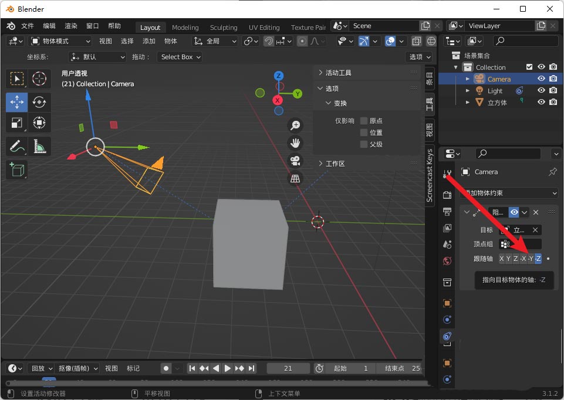Click the viewport zoom magnifier icon
This screenshot has height=400, width=564.
(x=295, y=124)
